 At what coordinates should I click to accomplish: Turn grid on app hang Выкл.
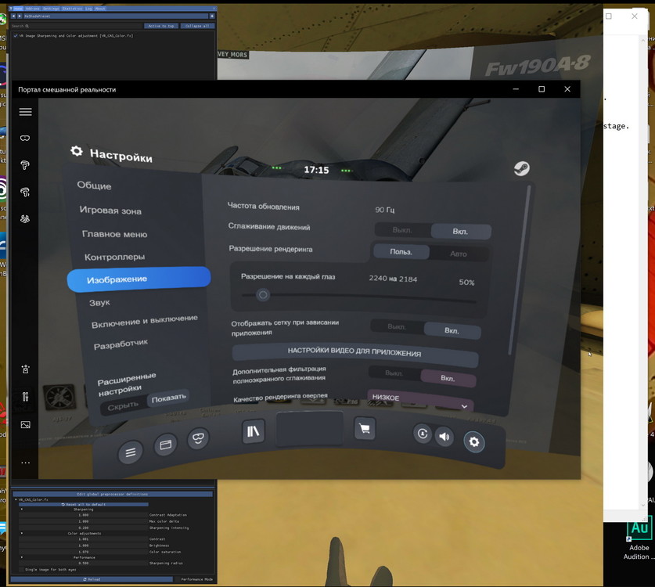(x=397, y=326)
